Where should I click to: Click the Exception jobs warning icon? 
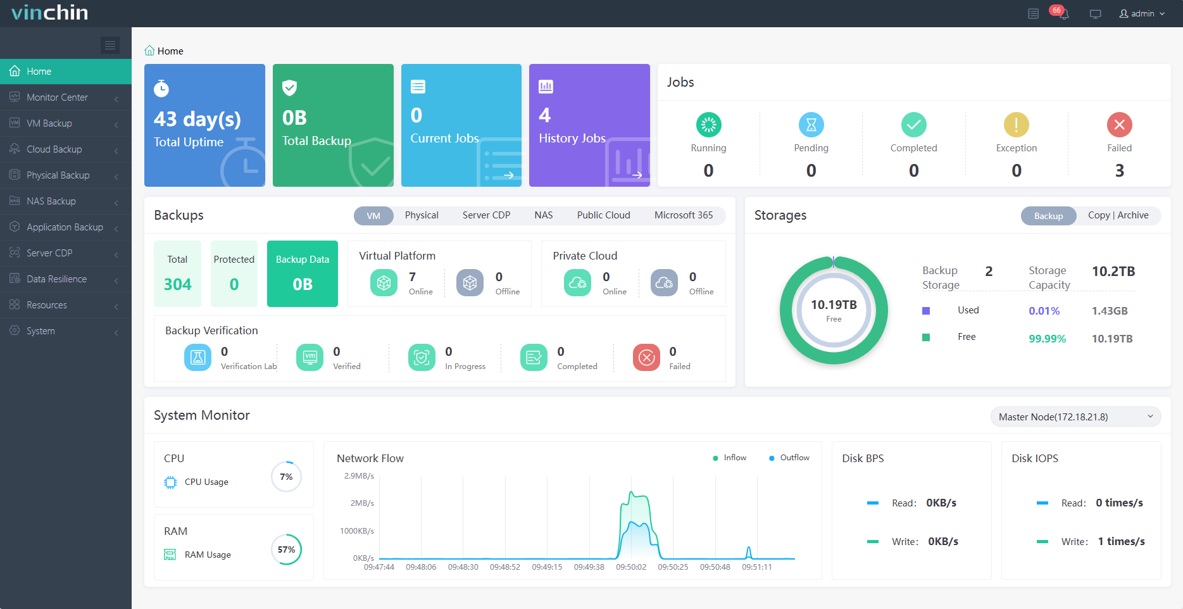pos(1017,125)
